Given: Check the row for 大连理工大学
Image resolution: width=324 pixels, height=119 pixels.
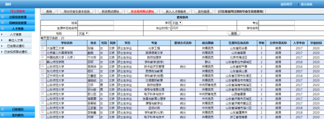Looking at the screenshot, I should [x=43, y=48].
